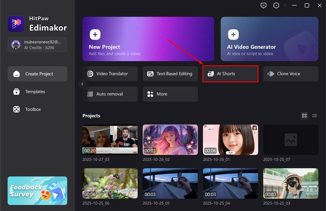Open the feedback message icon in title bar

click(264, 5)
